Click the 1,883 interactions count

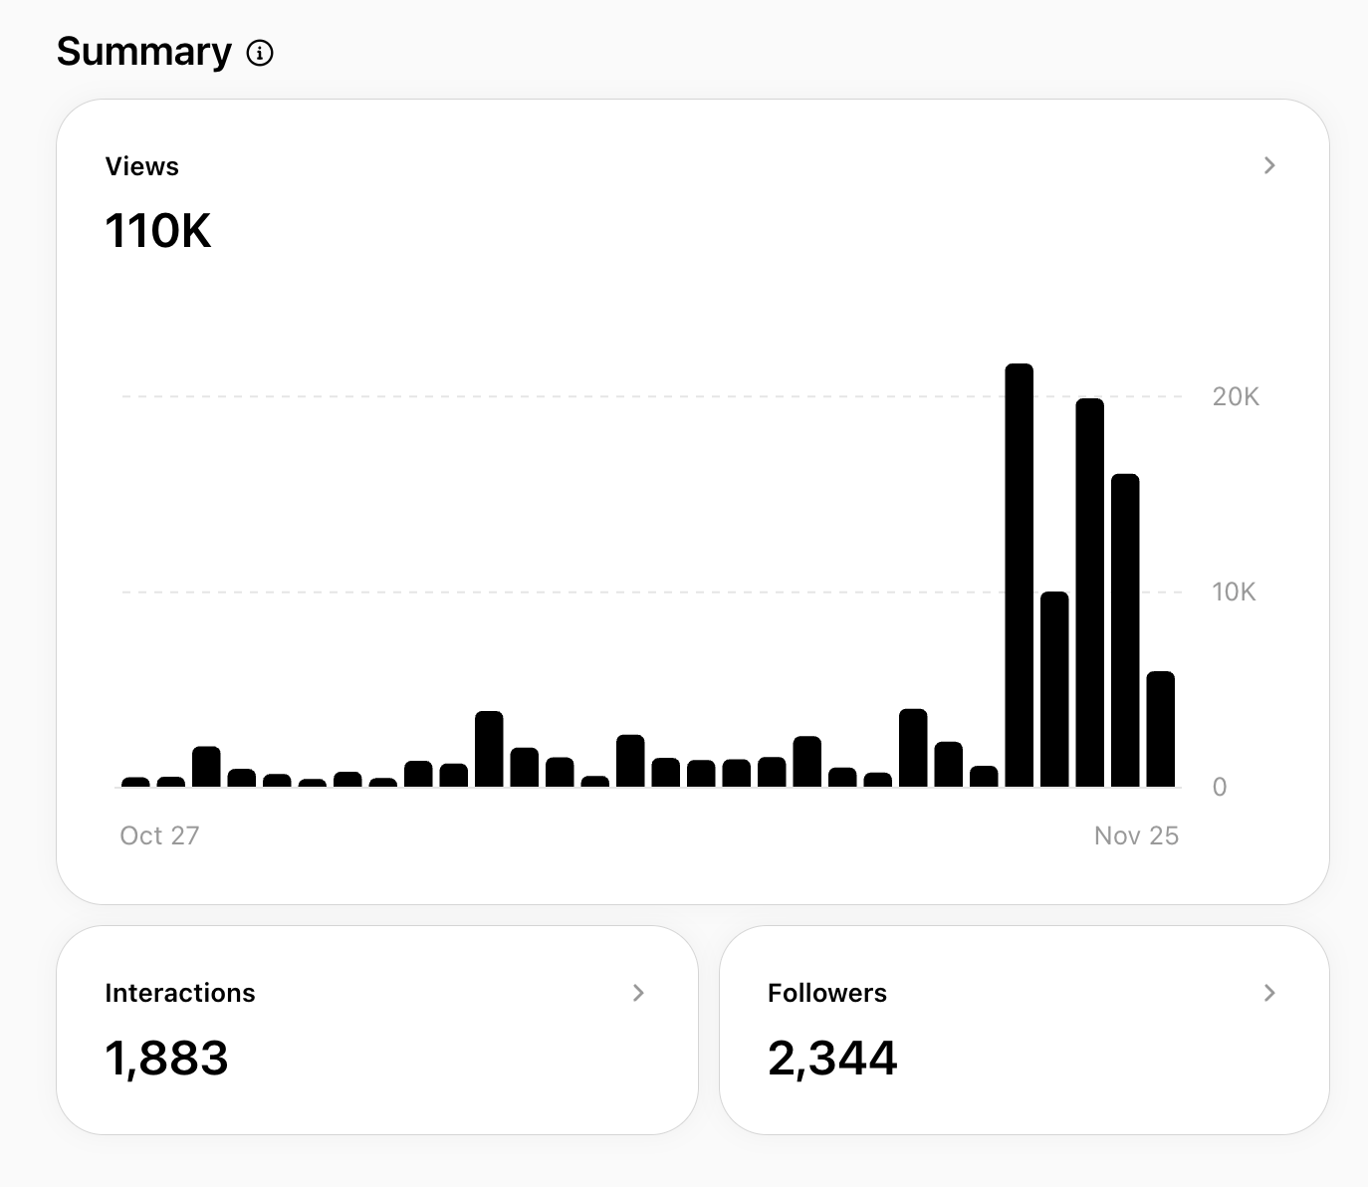[166, 1058]
